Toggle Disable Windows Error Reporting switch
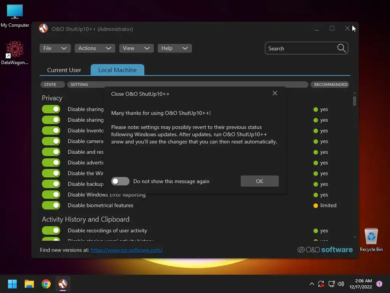The image size is (390, 293). [51, 195]
